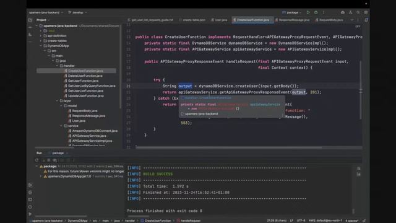Click the filter magnifier icon in Run toolbar
This screenshot has width=396, height=223.
[55, 160]
